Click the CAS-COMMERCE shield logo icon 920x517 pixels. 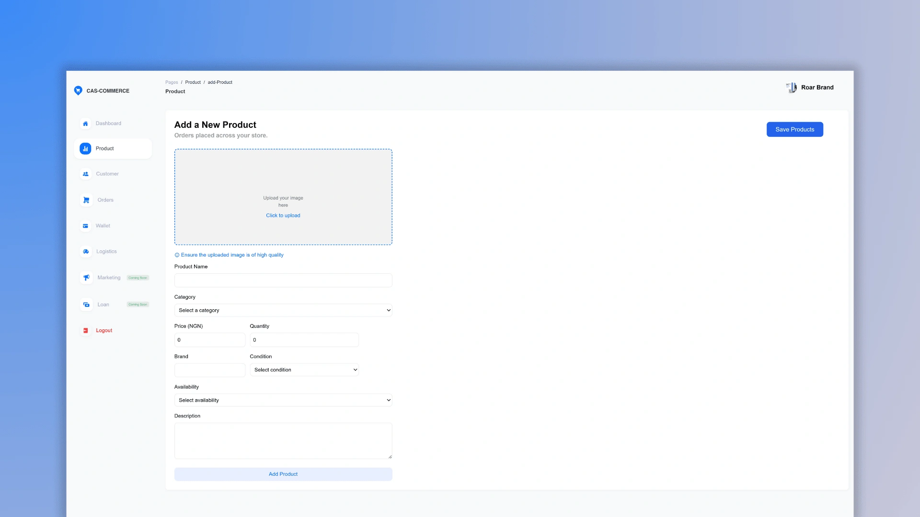[x=78, y=90]
